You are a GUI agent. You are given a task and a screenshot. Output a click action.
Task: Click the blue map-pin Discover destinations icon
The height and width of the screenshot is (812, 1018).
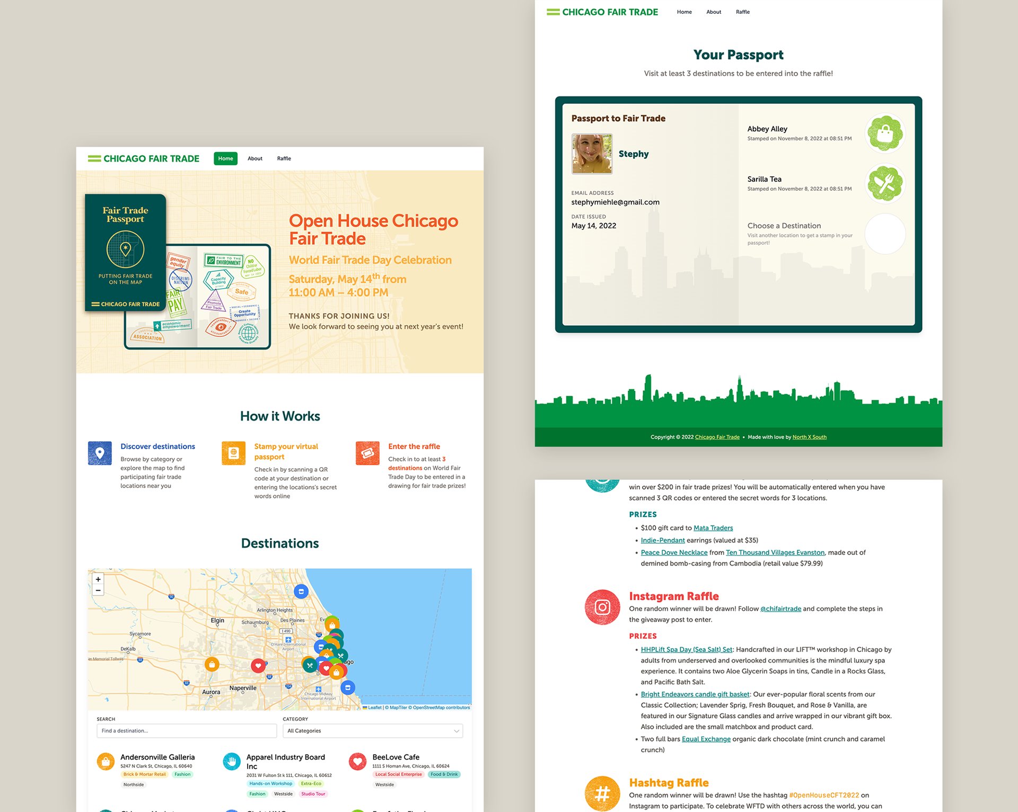100,453
